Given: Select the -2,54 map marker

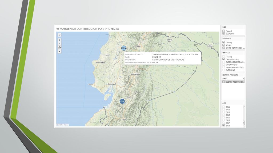Looking at the screenshot, I should [122, 101].
